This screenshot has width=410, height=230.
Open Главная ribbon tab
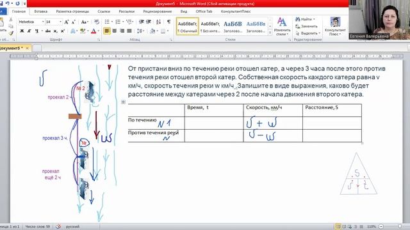pos(19,11)
